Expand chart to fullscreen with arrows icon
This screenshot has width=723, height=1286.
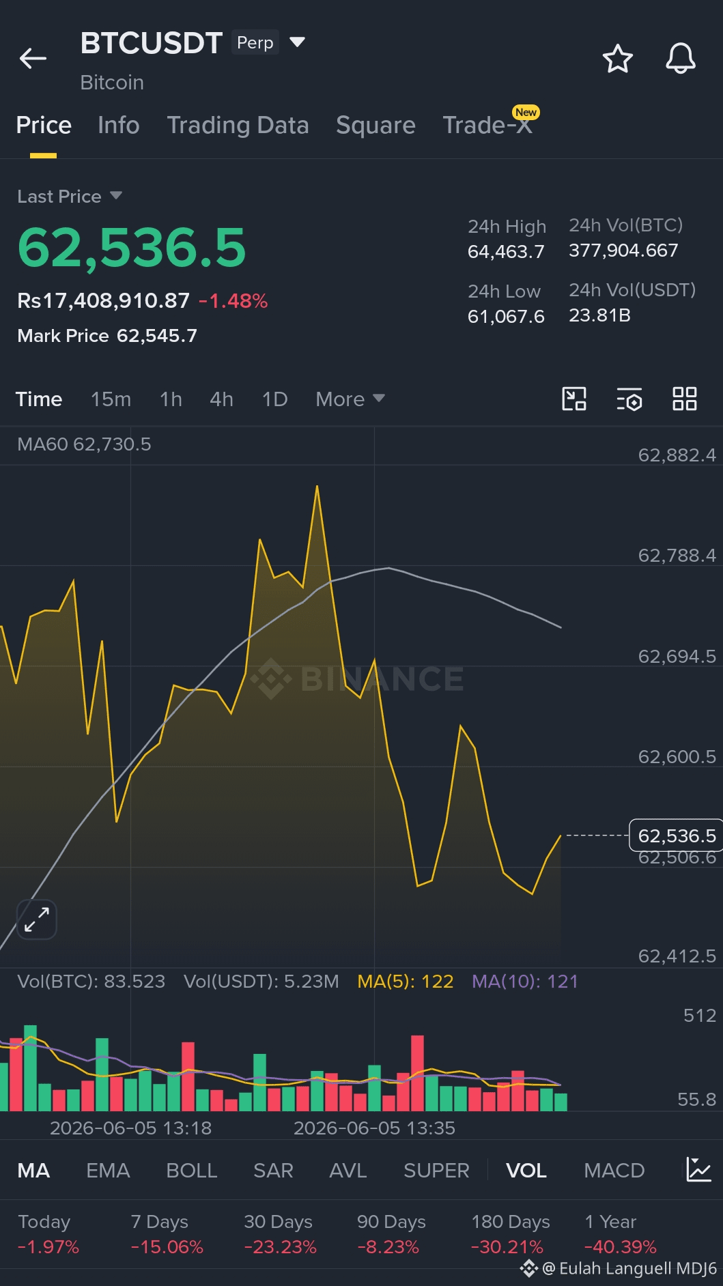coord(37,919)
